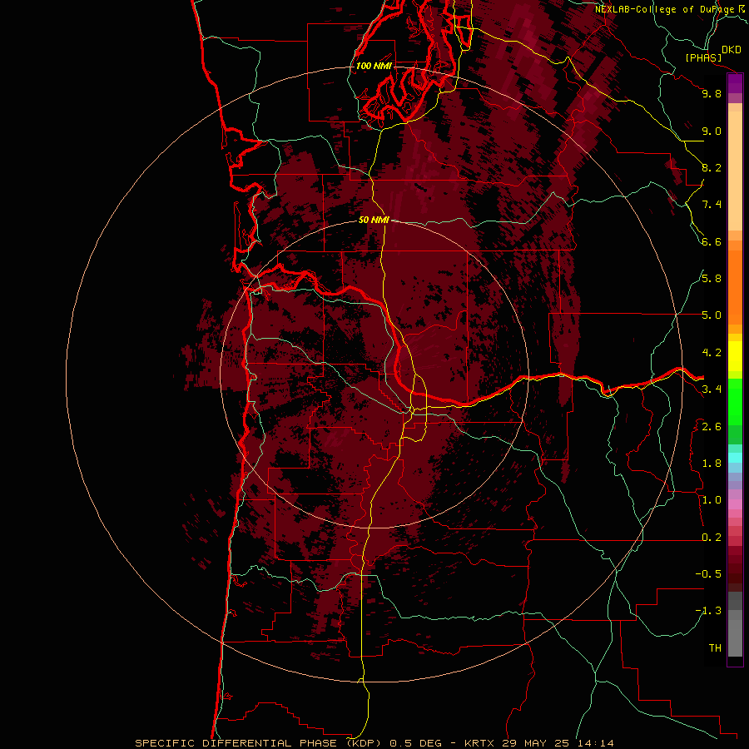Click the 29 MAY 25 date in the caption
This screenshot has height=749, width=749.
[535, 743]
